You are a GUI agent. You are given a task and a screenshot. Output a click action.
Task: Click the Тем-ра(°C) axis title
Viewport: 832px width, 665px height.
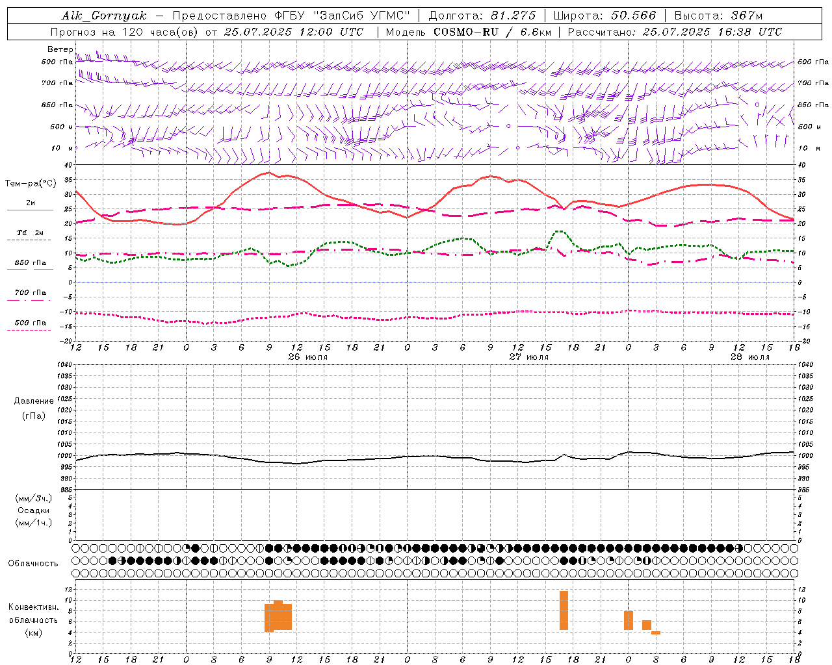[31, 184]
